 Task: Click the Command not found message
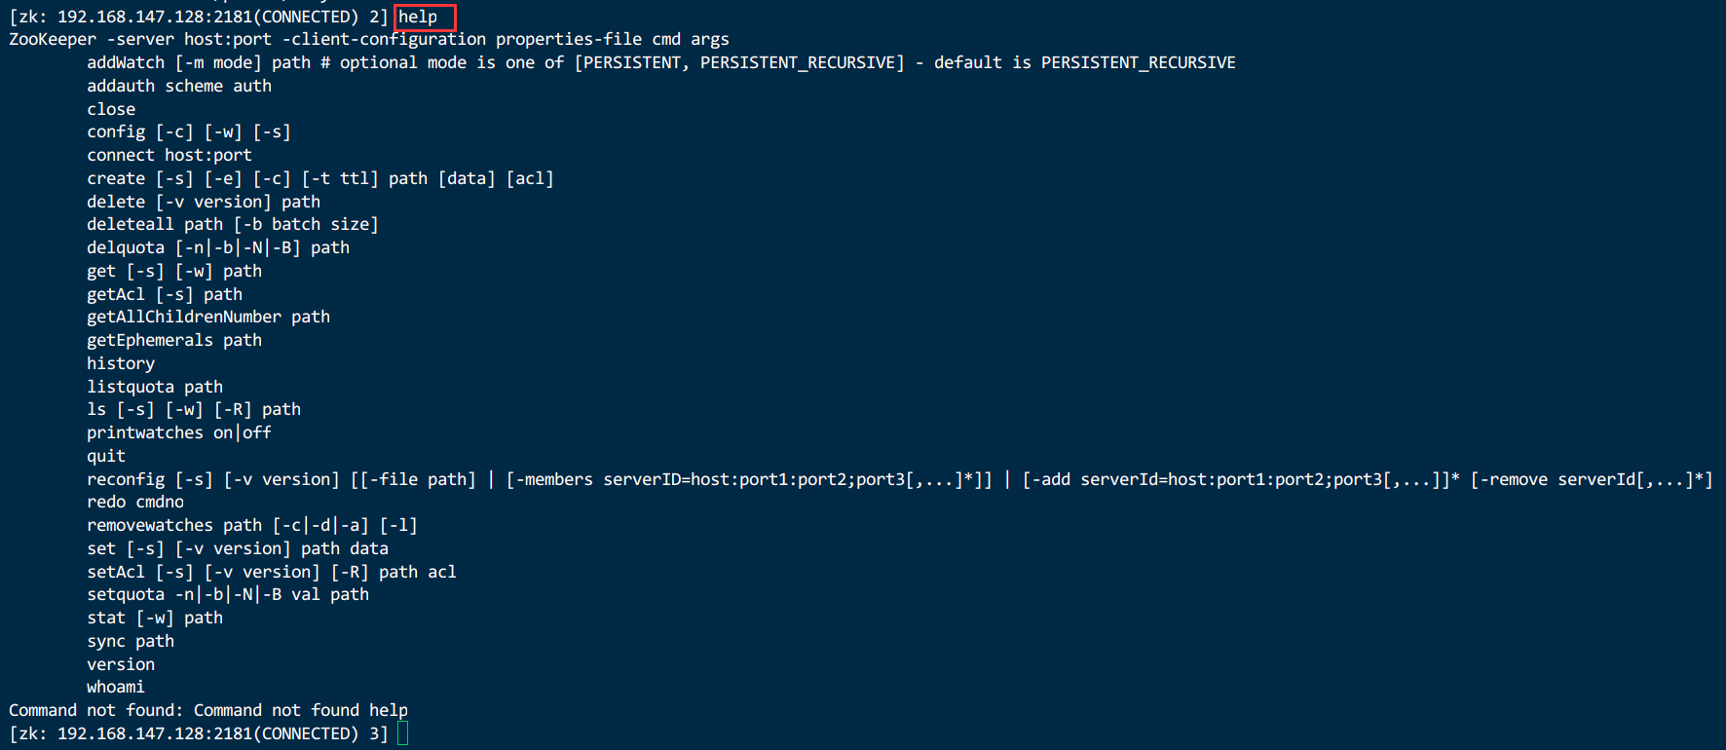[x=208, y=710]
